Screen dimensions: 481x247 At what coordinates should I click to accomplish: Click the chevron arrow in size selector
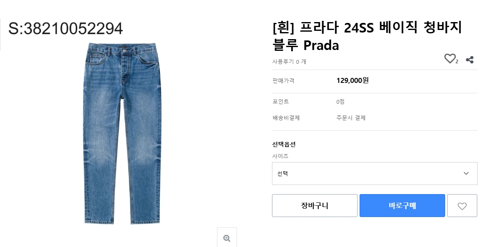[466, 173]
